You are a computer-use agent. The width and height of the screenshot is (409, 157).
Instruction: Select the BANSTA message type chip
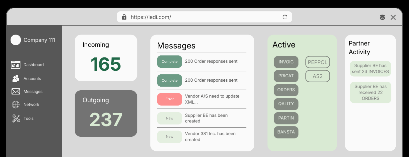click(x=286, y=132)
